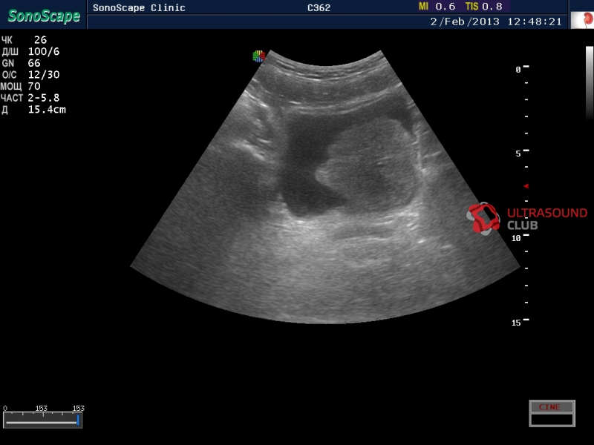The height and width of the screenshot is (445, 594).
Task: Click the 'SonoScape Clinic' header text
Action: (x=139, y=7)
